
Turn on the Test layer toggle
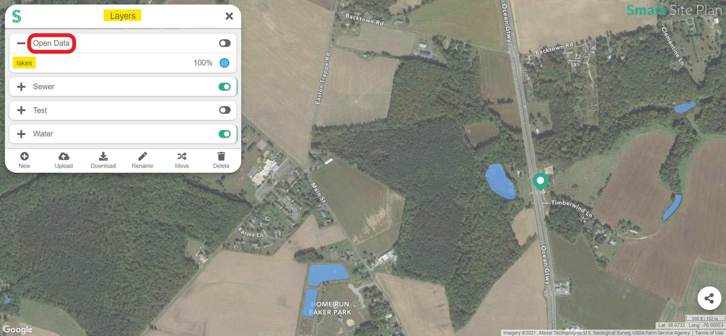[225, 110]
